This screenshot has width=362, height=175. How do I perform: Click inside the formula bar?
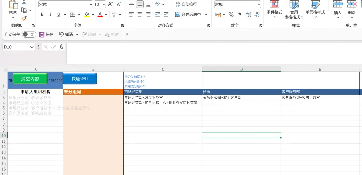[x=214, y=53]
